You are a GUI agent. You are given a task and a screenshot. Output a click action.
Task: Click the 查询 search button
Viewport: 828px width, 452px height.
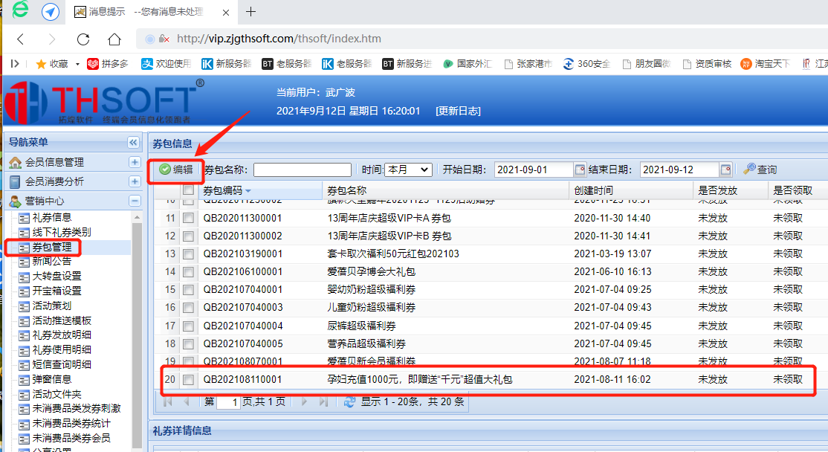[760, 169]
